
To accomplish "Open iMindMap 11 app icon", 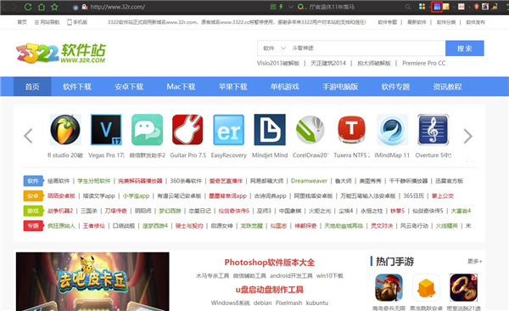I will [392, 129].
